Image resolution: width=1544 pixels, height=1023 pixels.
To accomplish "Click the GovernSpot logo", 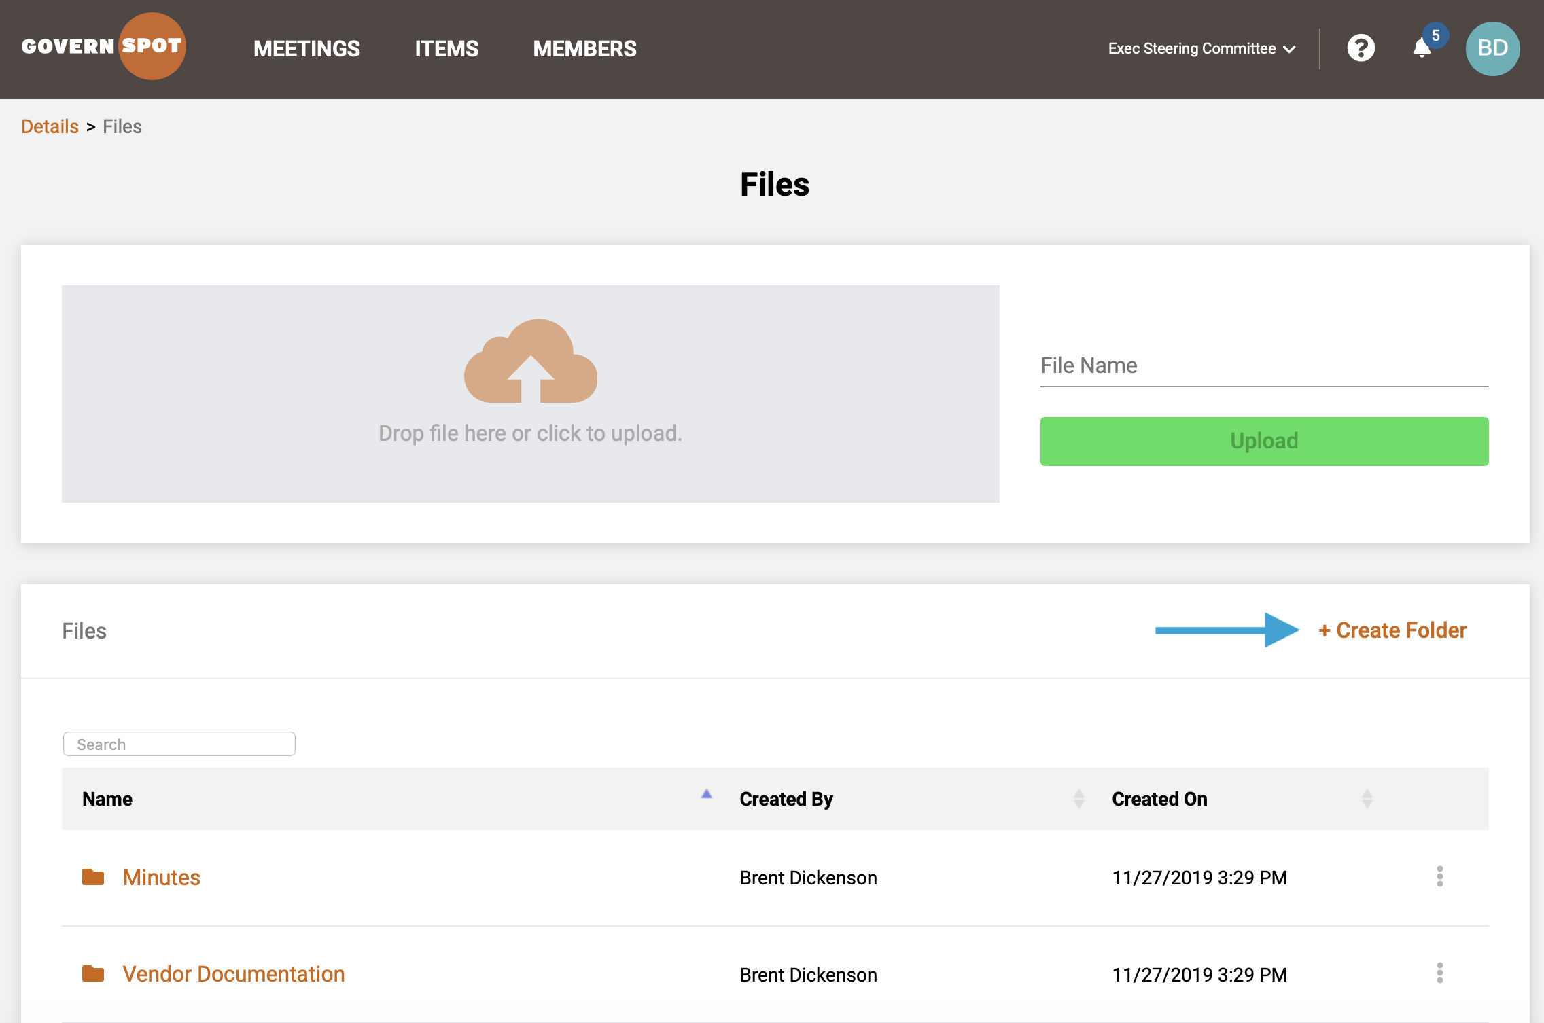I will click(103, 46).
